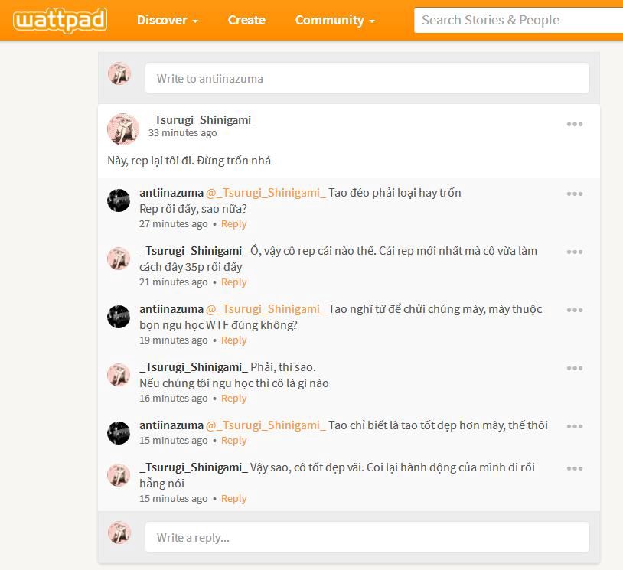Screen dimensions: 623x570
Task: Click Reply under 'Tao chỉ biết là' comment
Action: point(233,441)
